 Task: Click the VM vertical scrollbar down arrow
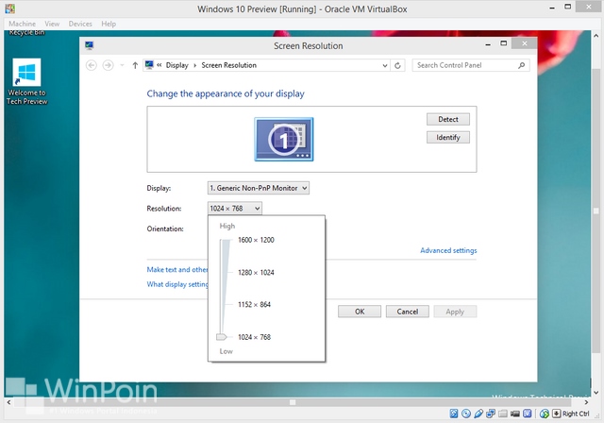click(x=596, y=393)
